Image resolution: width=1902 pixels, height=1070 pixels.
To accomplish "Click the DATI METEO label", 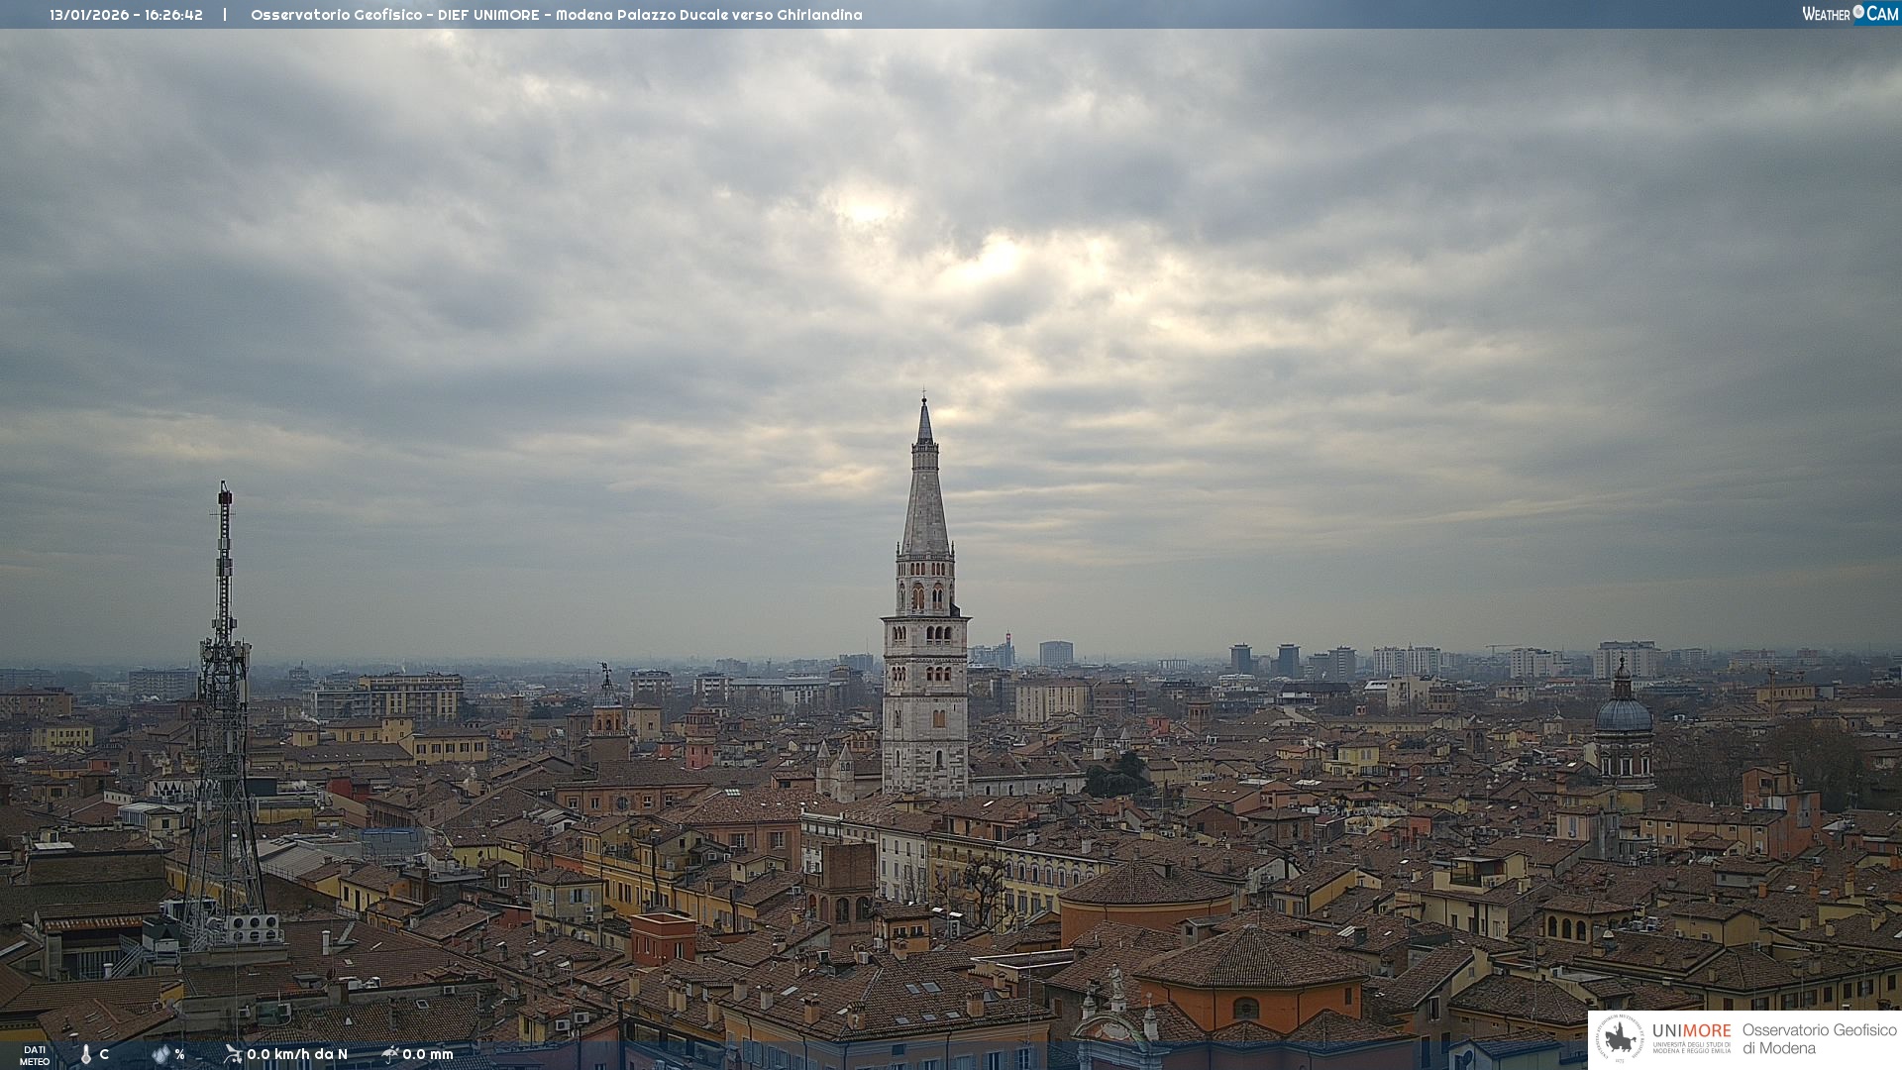I will click(x=35, y=1055).
